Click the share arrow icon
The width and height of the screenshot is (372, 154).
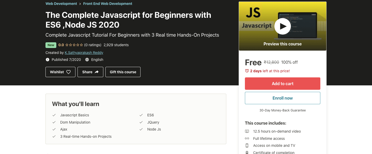pos(97,72)
